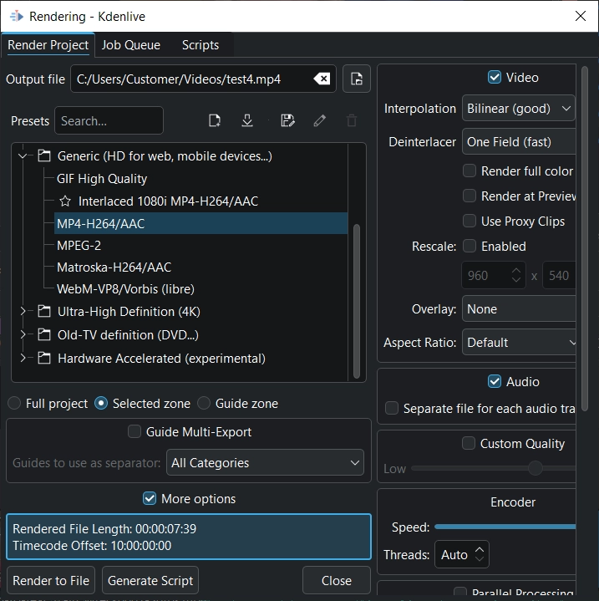The width and height of the screenshot is (599, 601).
Task: Click the edit preset pencil icon
Action: pos(319,120)
